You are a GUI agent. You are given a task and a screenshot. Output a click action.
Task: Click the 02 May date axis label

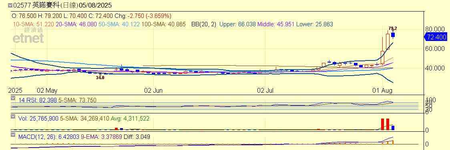point(47,91)
